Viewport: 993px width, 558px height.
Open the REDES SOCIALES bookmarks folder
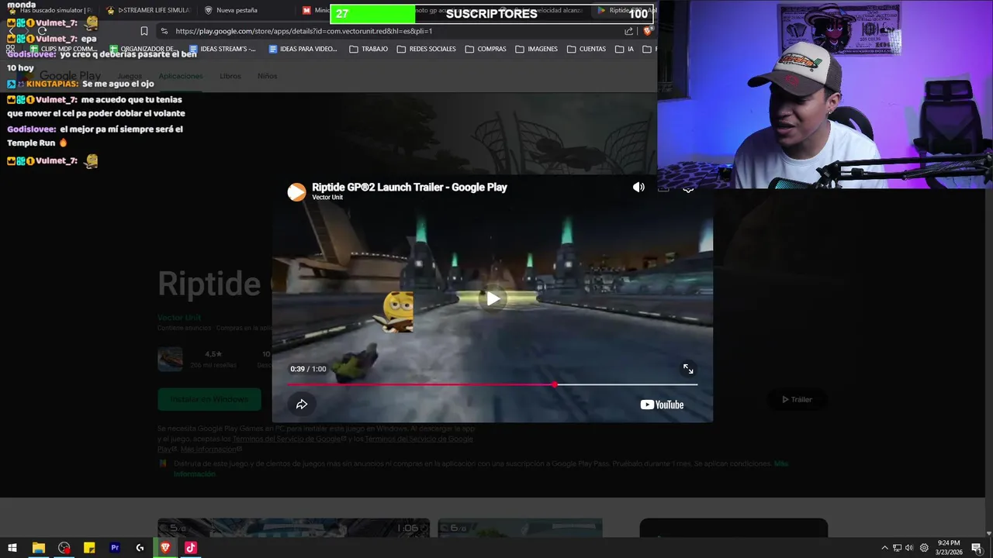click(426, 49)
